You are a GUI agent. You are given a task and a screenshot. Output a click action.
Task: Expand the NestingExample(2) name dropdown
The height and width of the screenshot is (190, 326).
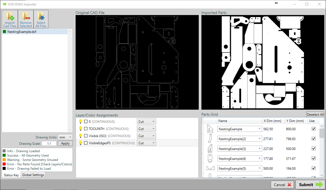click(x=259, y=139)
